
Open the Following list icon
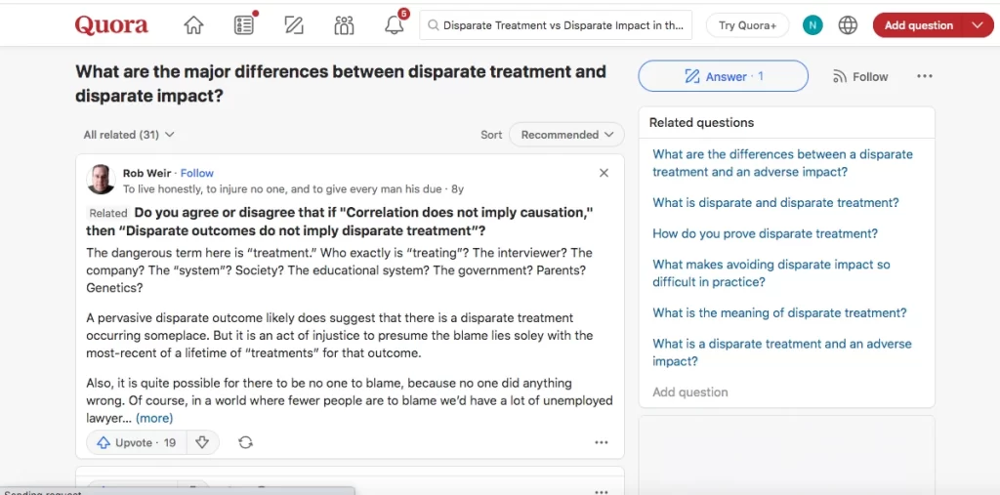(x=243, y=24)
